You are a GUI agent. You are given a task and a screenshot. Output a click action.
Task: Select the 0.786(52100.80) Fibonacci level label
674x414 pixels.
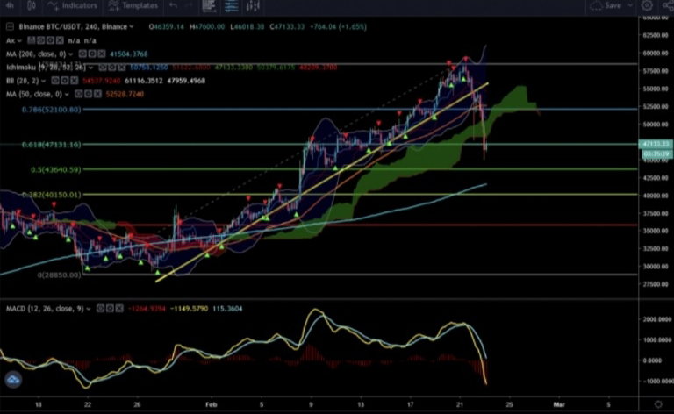coord(52,110)
